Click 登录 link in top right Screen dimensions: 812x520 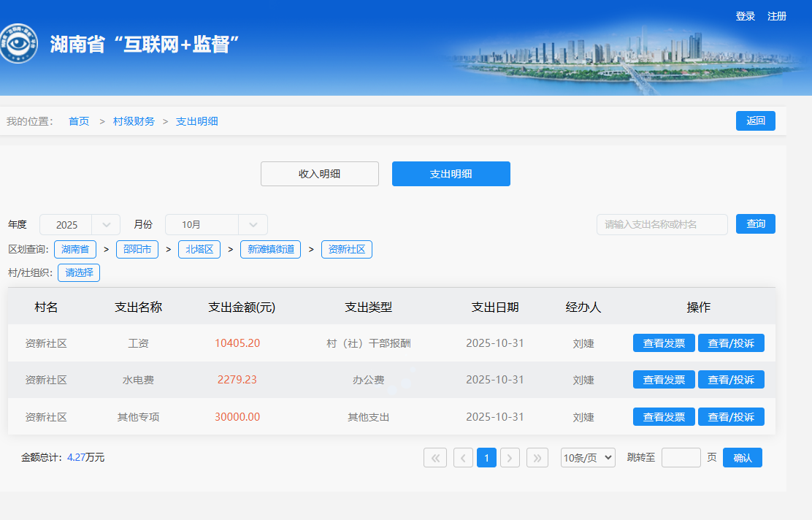click(745, 16)
